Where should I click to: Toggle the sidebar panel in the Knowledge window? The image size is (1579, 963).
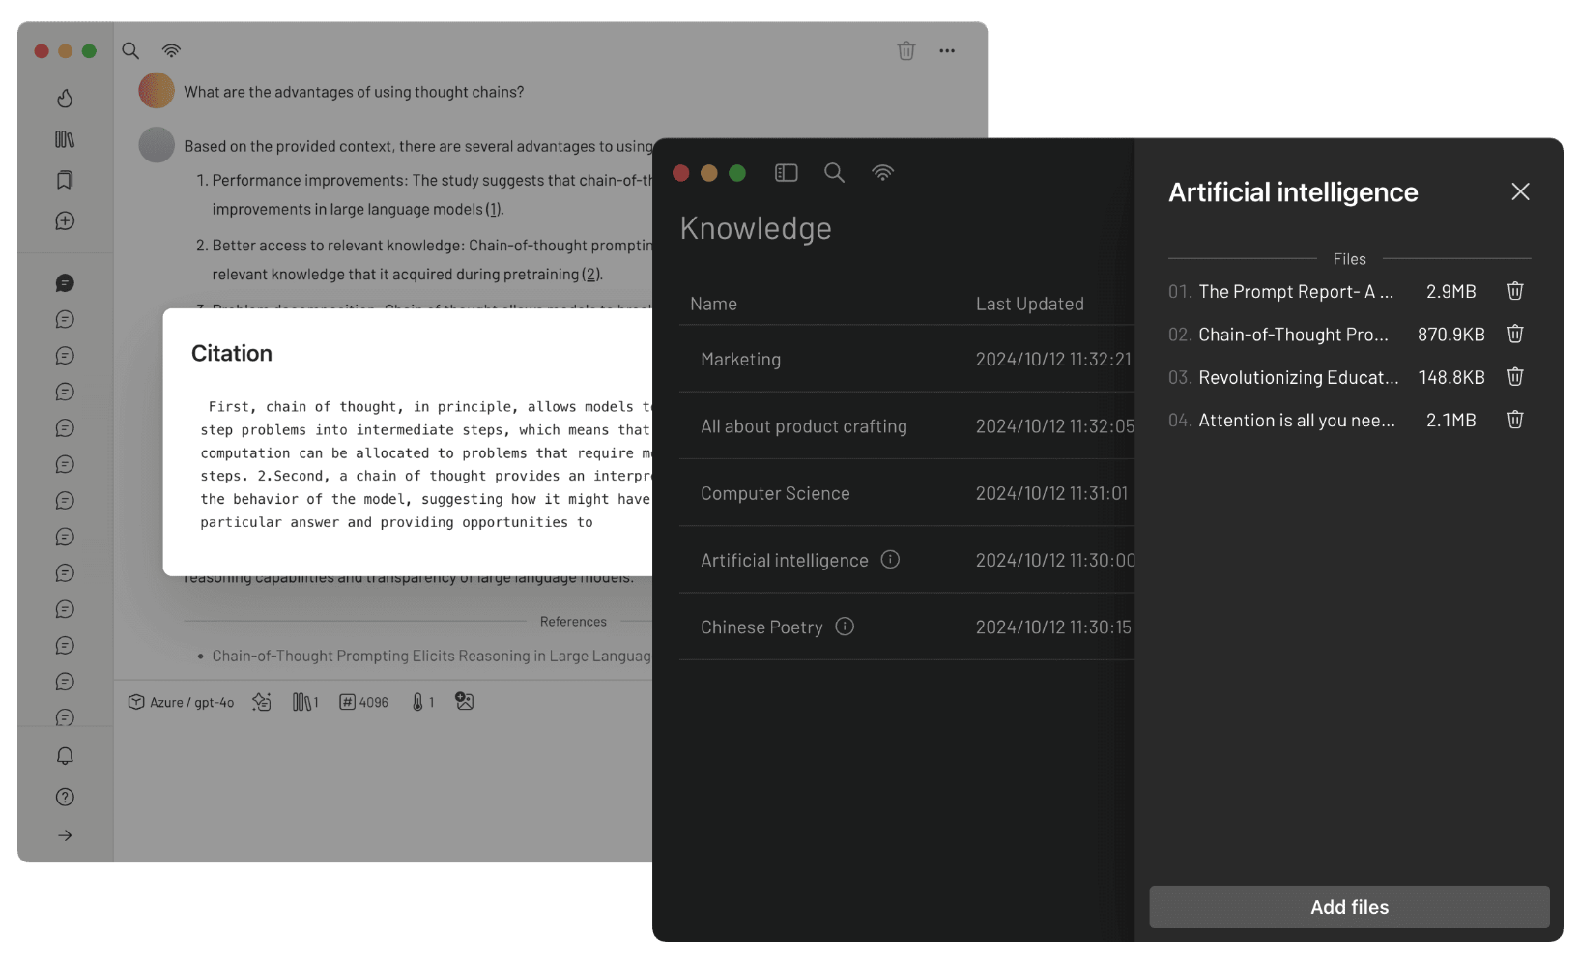[786, 173]
